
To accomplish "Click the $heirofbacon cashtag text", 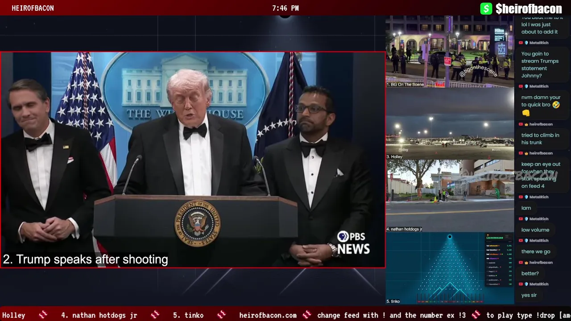I will pos(529,8).
